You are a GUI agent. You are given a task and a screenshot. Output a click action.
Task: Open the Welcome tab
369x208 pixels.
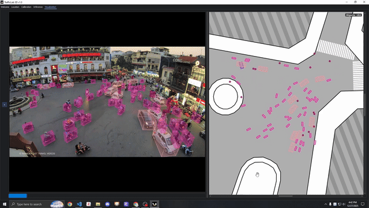(x=5, y=7)
